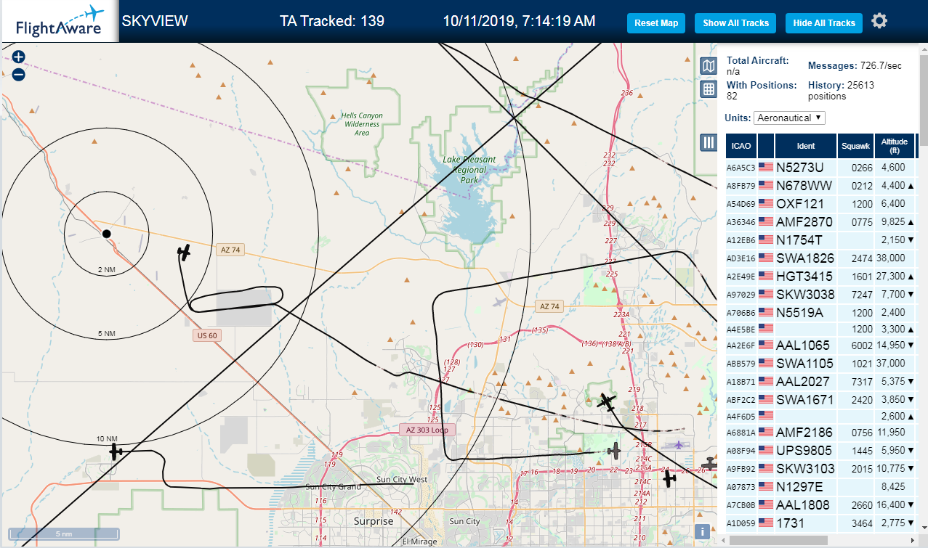The height and width of the screenshot is (548, 928).
Task: Open the Units Aeronautical dropdown
Action: (x=789, y=118)
